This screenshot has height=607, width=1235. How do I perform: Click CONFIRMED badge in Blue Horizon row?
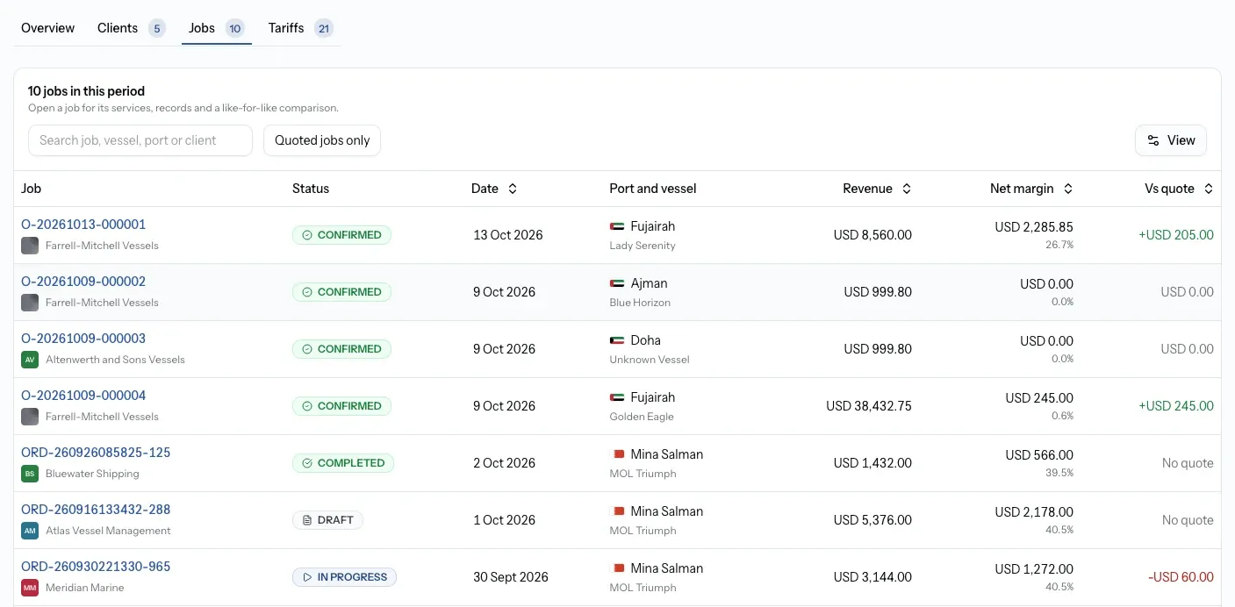pyautogui.click(x=341, y=292)
